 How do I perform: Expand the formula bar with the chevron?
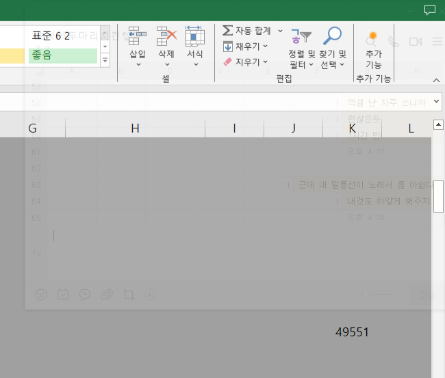click(x=437, y=101)
